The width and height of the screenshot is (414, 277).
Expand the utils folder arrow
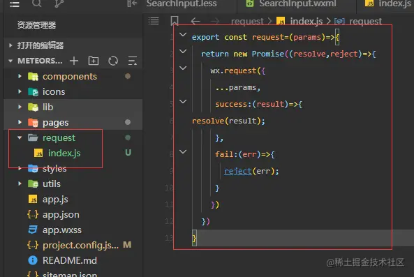click(20, 184)
